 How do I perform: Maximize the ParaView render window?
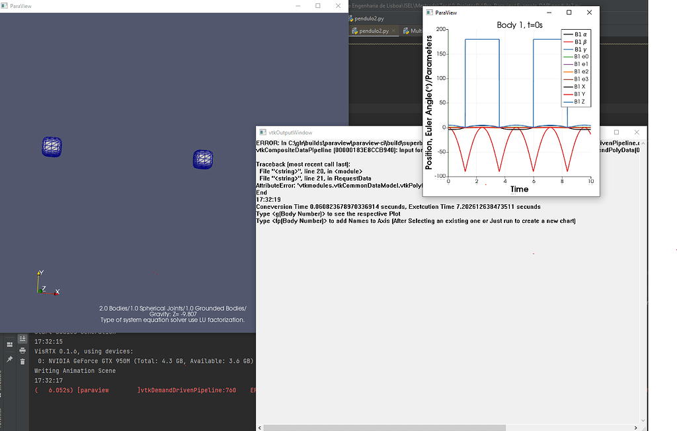318,5
